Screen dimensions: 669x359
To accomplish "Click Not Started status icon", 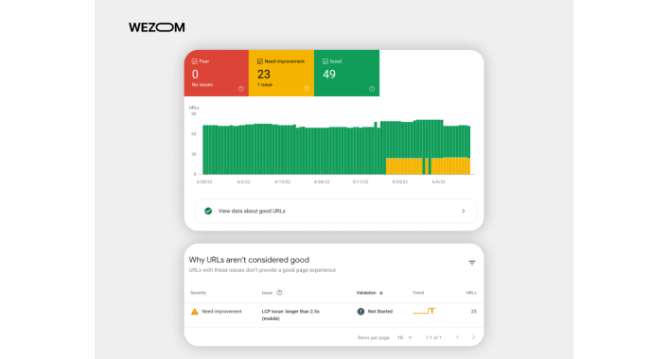I will click(361, 312).
